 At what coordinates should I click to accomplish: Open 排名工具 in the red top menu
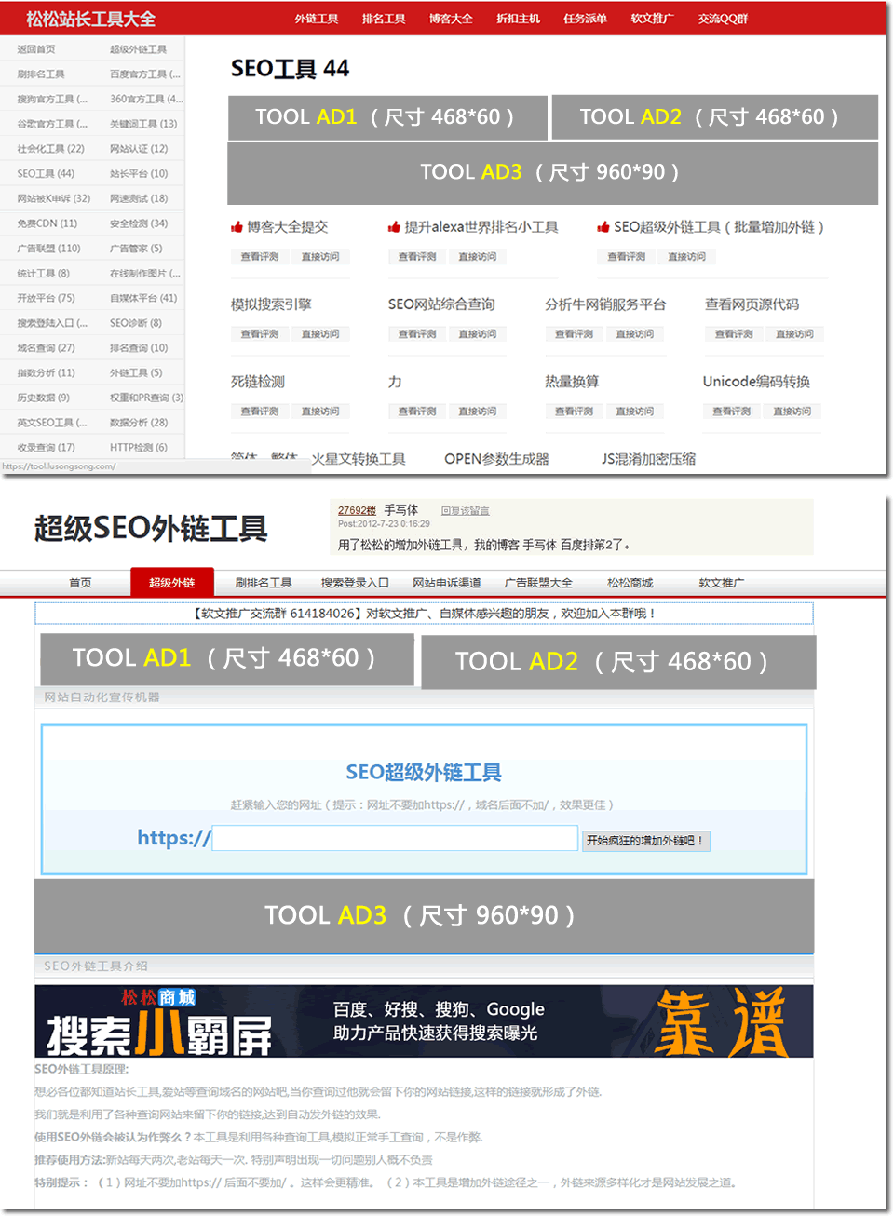point(384,19)
